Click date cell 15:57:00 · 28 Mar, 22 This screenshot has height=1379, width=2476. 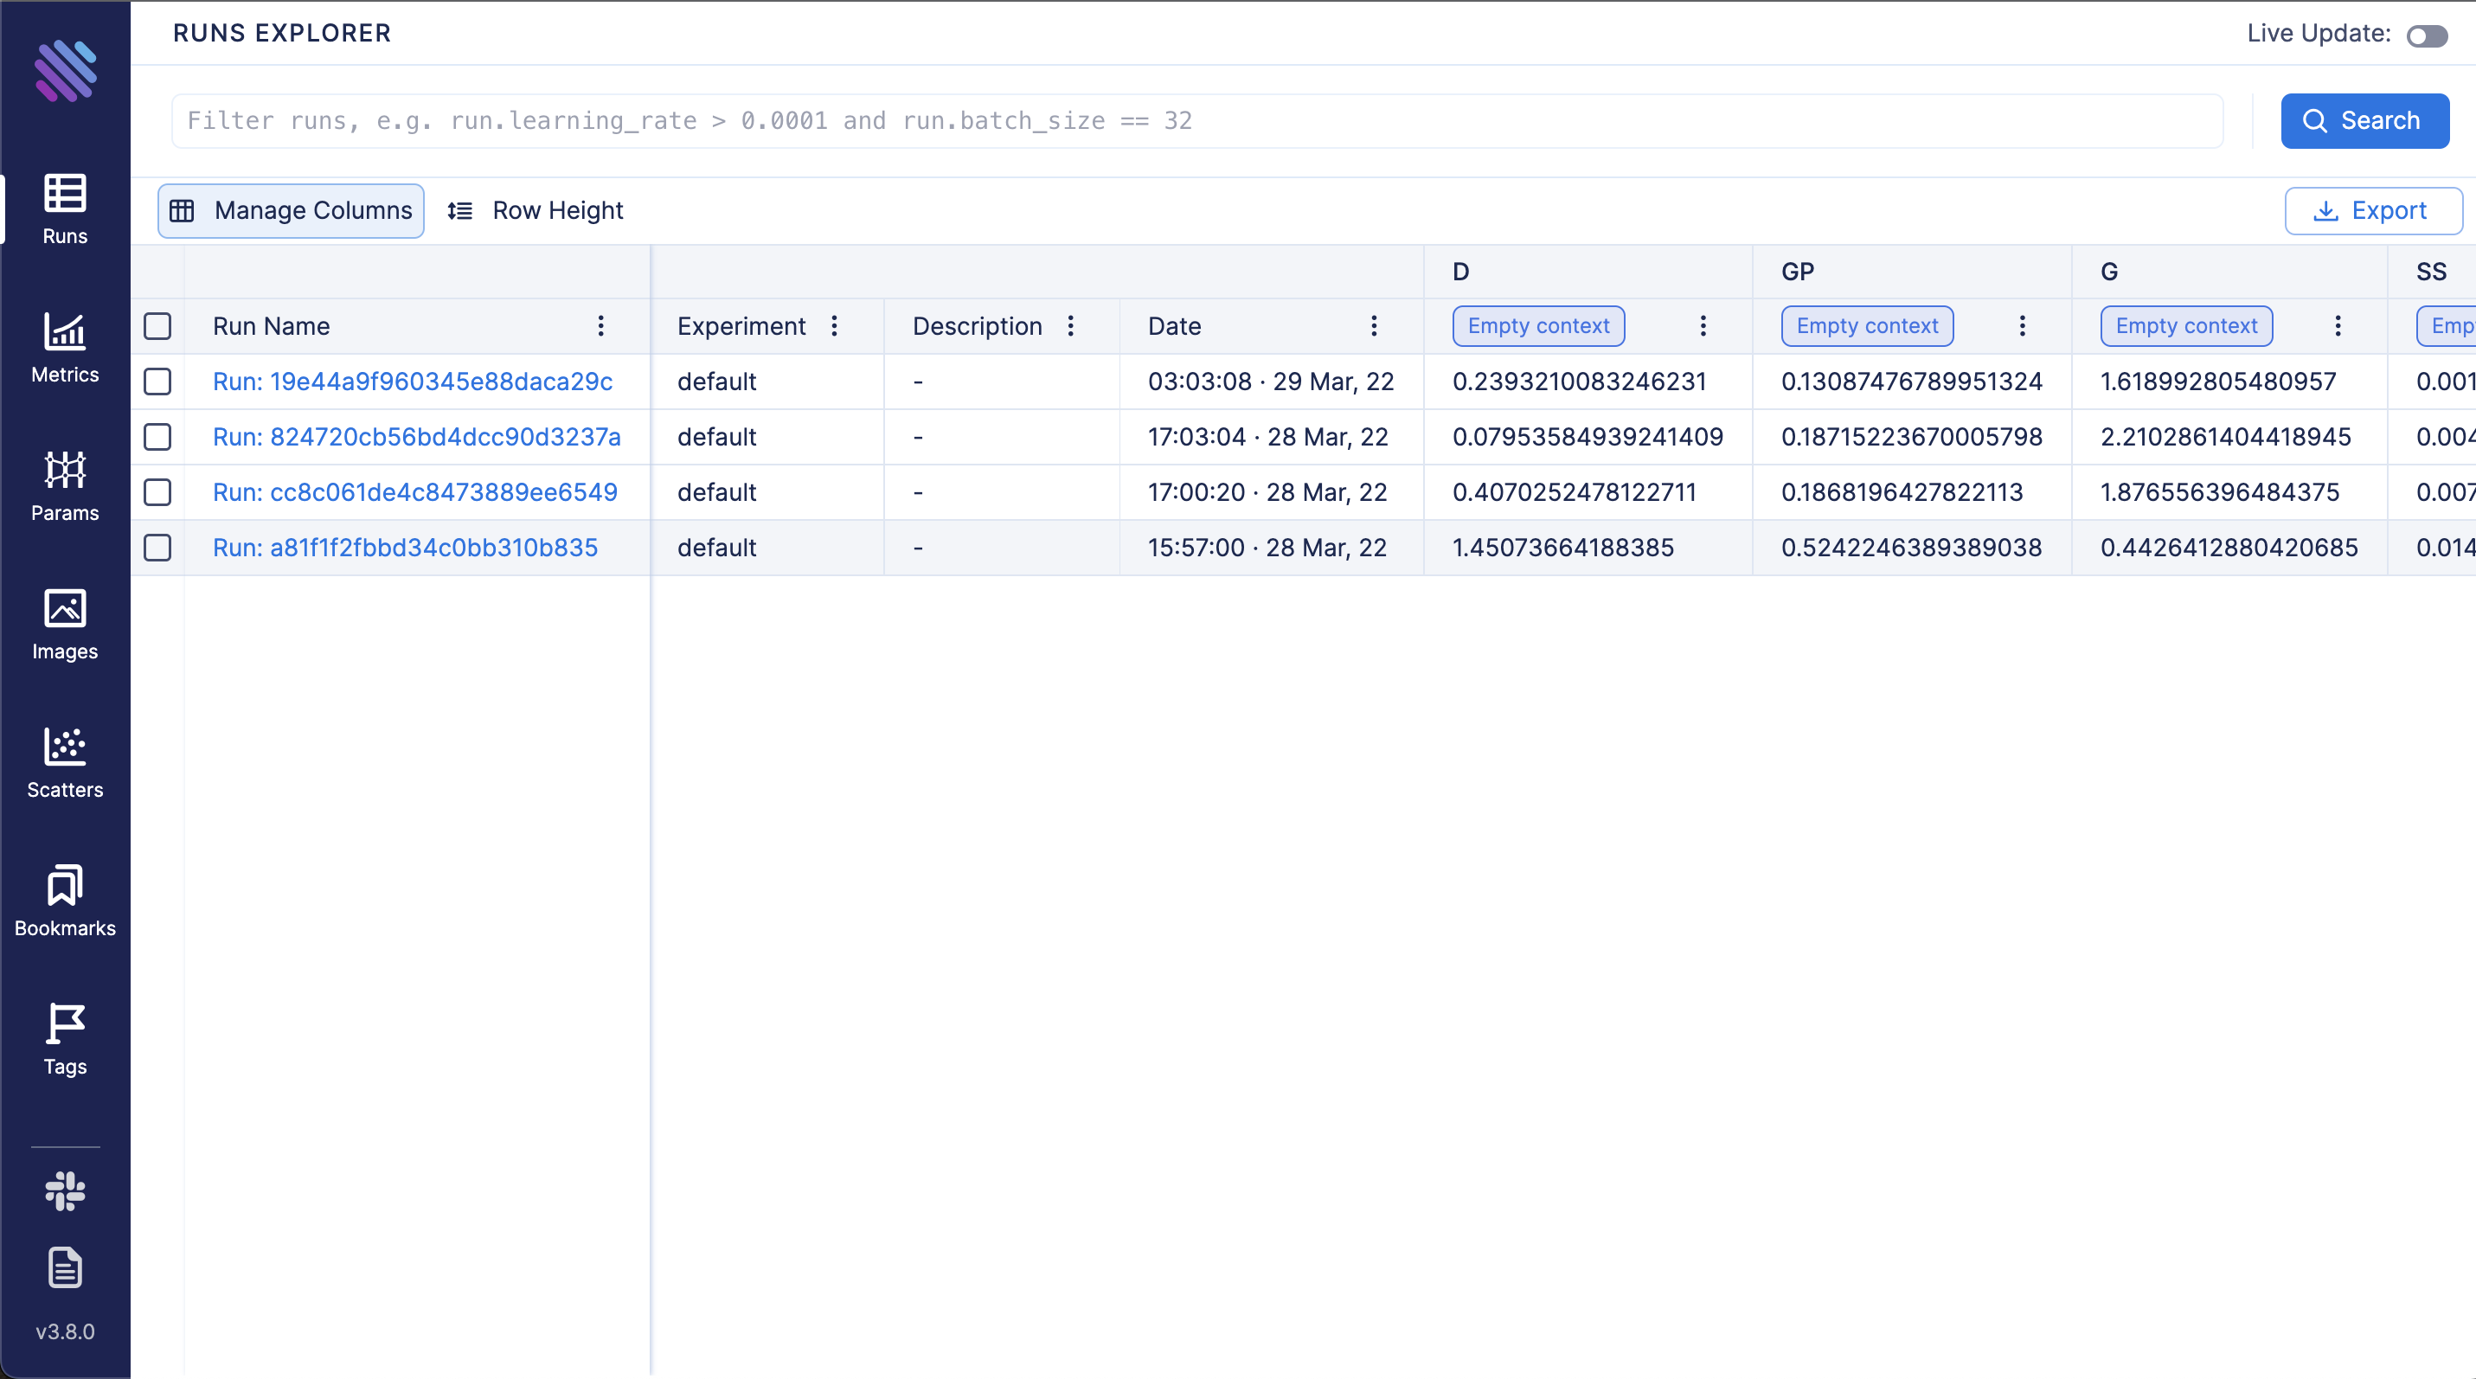(x=1267, y=548)
